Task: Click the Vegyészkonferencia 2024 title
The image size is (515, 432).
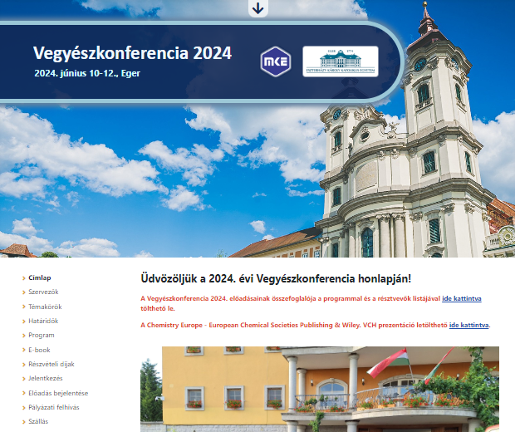Action: 132,53
